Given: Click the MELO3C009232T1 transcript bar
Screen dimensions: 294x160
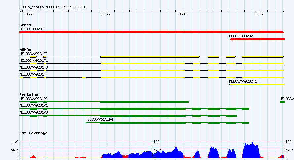Looking at the screenshot, I should pyautogui.click(x=257, y=85).
